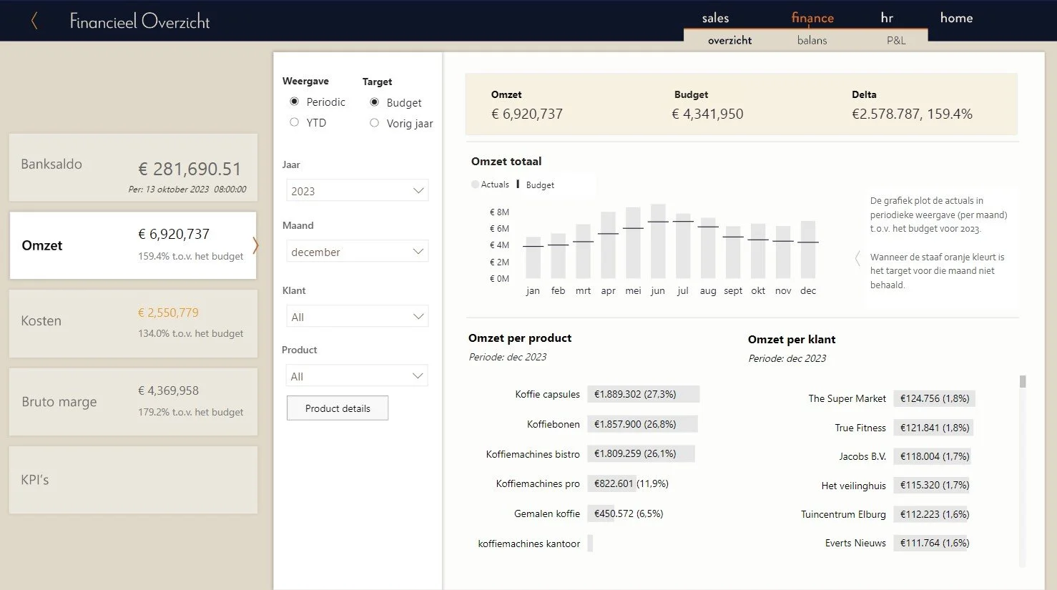Select the balans sub-tab
Screen dimensions: 1057x590
coord(812,40)
